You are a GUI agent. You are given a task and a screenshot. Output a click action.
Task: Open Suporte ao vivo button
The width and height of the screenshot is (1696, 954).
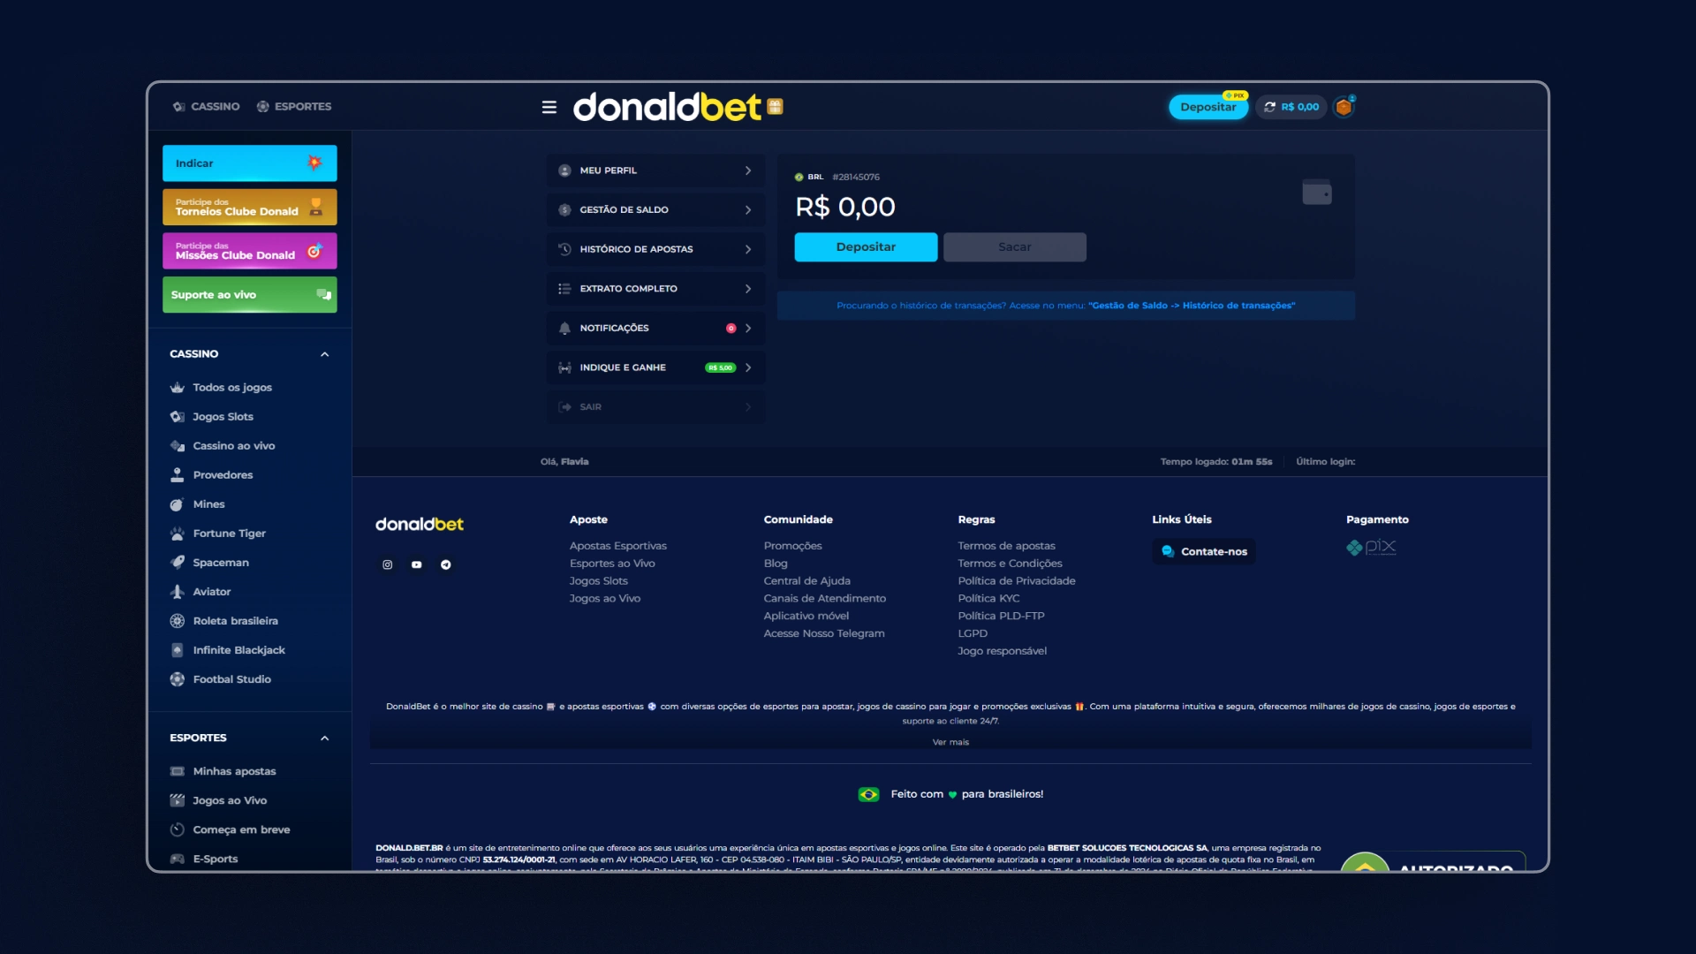[x=250, y=295]
